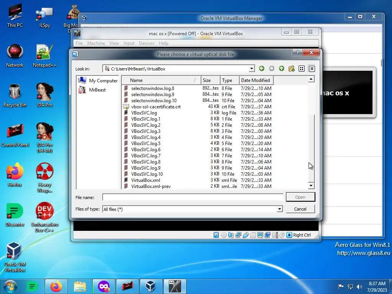Click the forward navigation arrow icon

271,69
